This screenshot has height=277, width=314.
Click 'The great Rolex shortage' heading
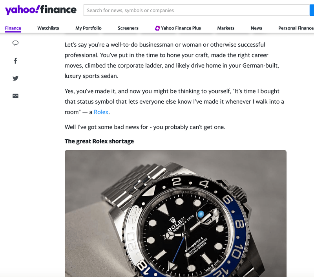click(99, 141)
